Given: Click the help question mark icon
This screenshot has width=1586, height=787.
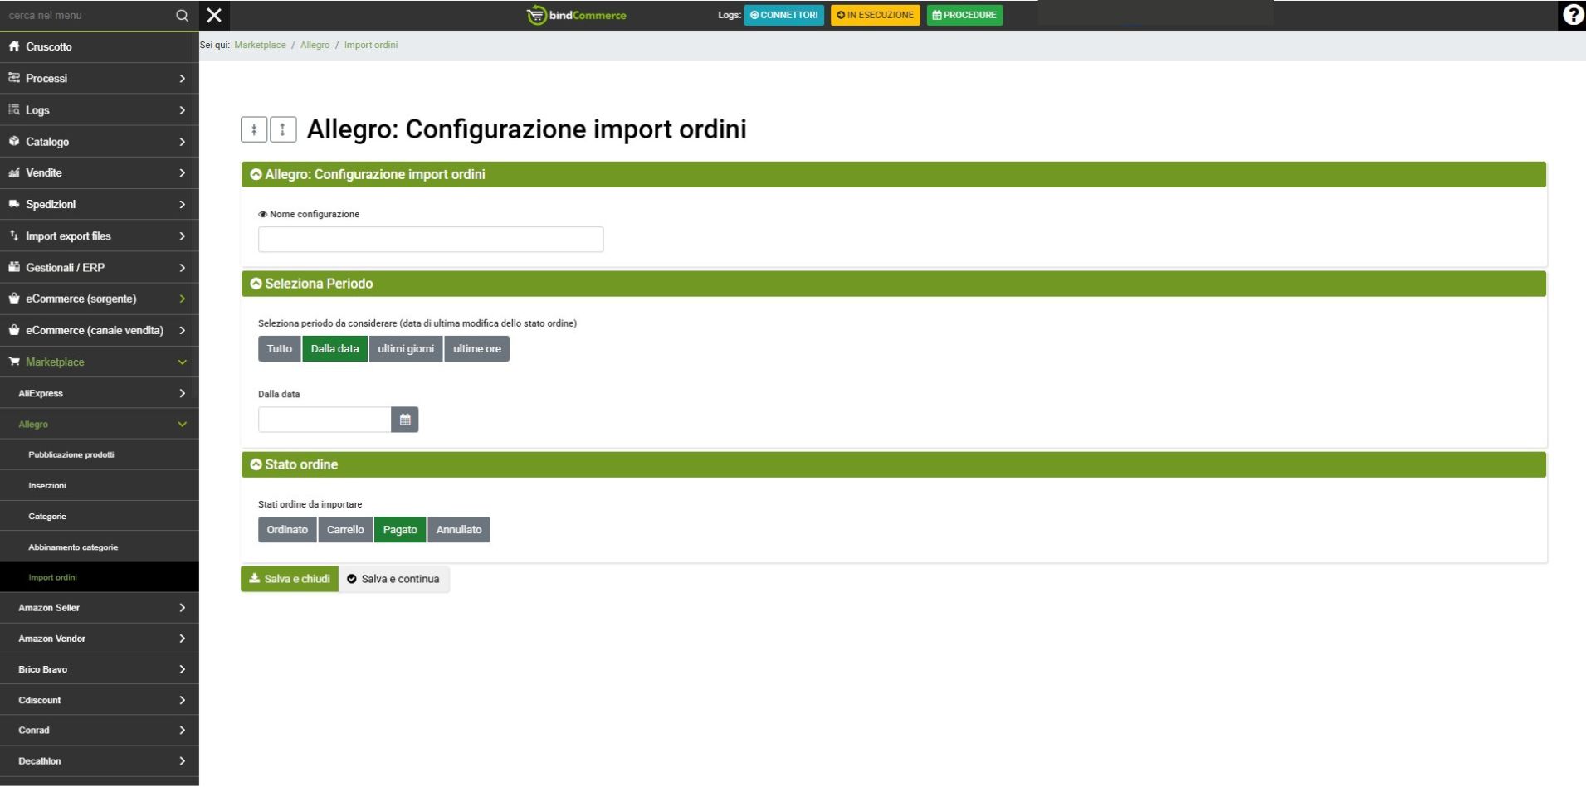Looking at the screenshot, I should click(1572, 15).
